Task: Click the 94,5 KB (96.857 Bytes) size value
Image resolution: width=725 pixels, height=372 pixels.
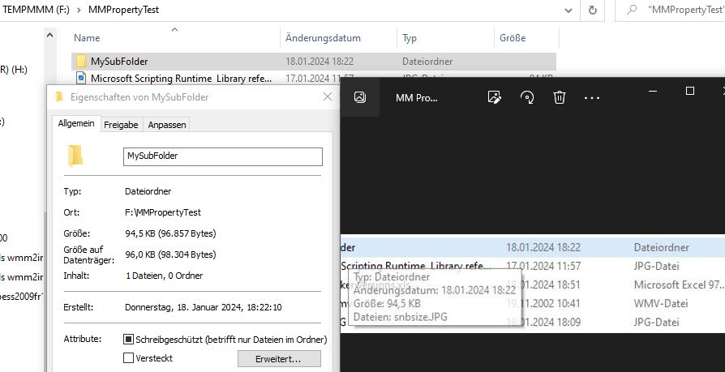Action: (170, 233)
